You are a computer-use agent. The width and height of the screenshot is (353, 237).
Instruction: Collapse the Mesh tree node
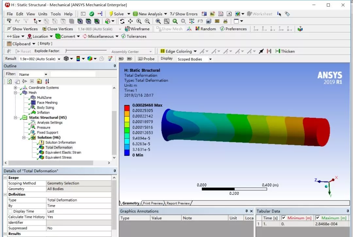[x=15, y=93]
